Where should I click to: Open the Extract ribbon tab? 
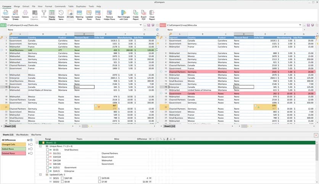tap(26, 6)
